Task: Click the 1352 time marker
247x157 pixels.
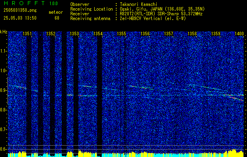Action: click(51, 34)
